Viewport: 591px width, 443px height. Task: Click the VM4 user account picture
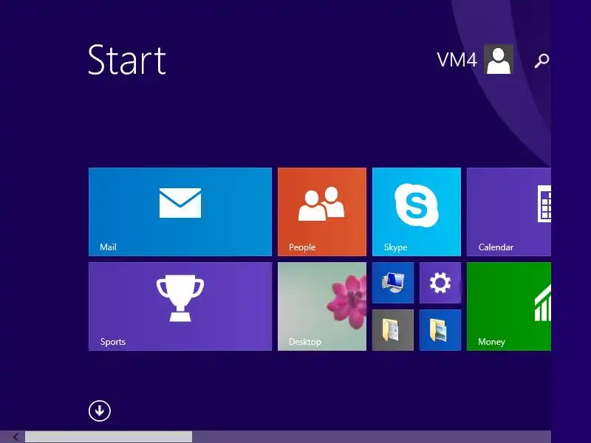click(x=499, y=59)
